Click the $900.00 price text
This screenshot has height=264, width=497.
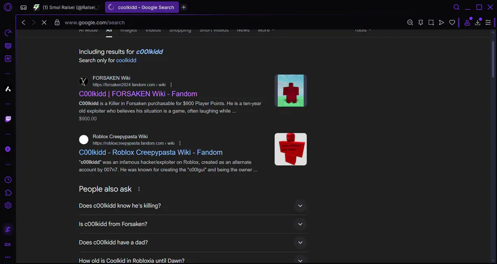click(88, 119)
